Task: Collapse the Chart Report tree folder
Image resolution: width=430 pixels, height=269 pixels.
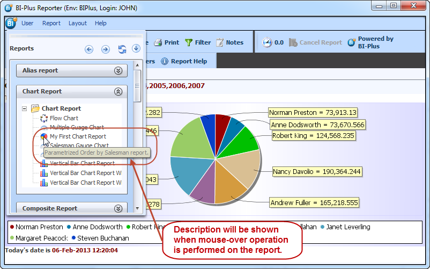Action: coord(25,108)
